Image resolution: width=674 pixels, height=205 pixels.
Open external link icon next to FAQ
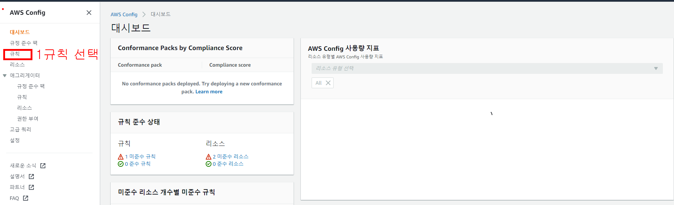(x=26, y=198)
